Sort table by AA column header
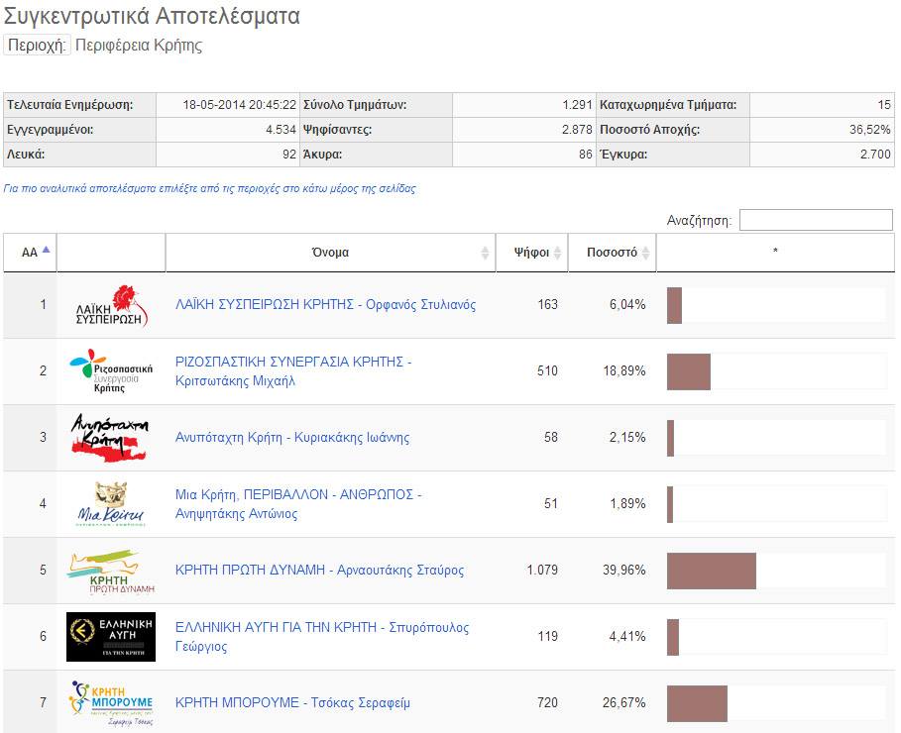The height and width of the screenshot is (733, 901). (30, 253)
